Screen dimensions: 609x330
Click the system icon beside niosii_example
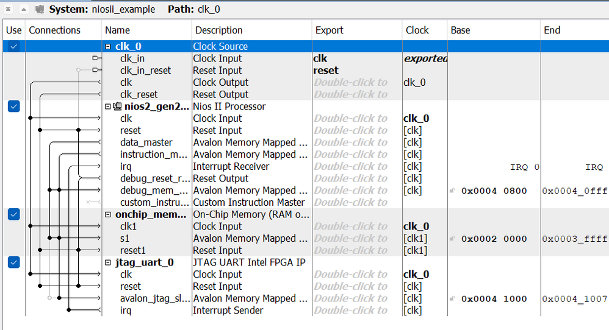pyautogui.click(x=40, y=9)
